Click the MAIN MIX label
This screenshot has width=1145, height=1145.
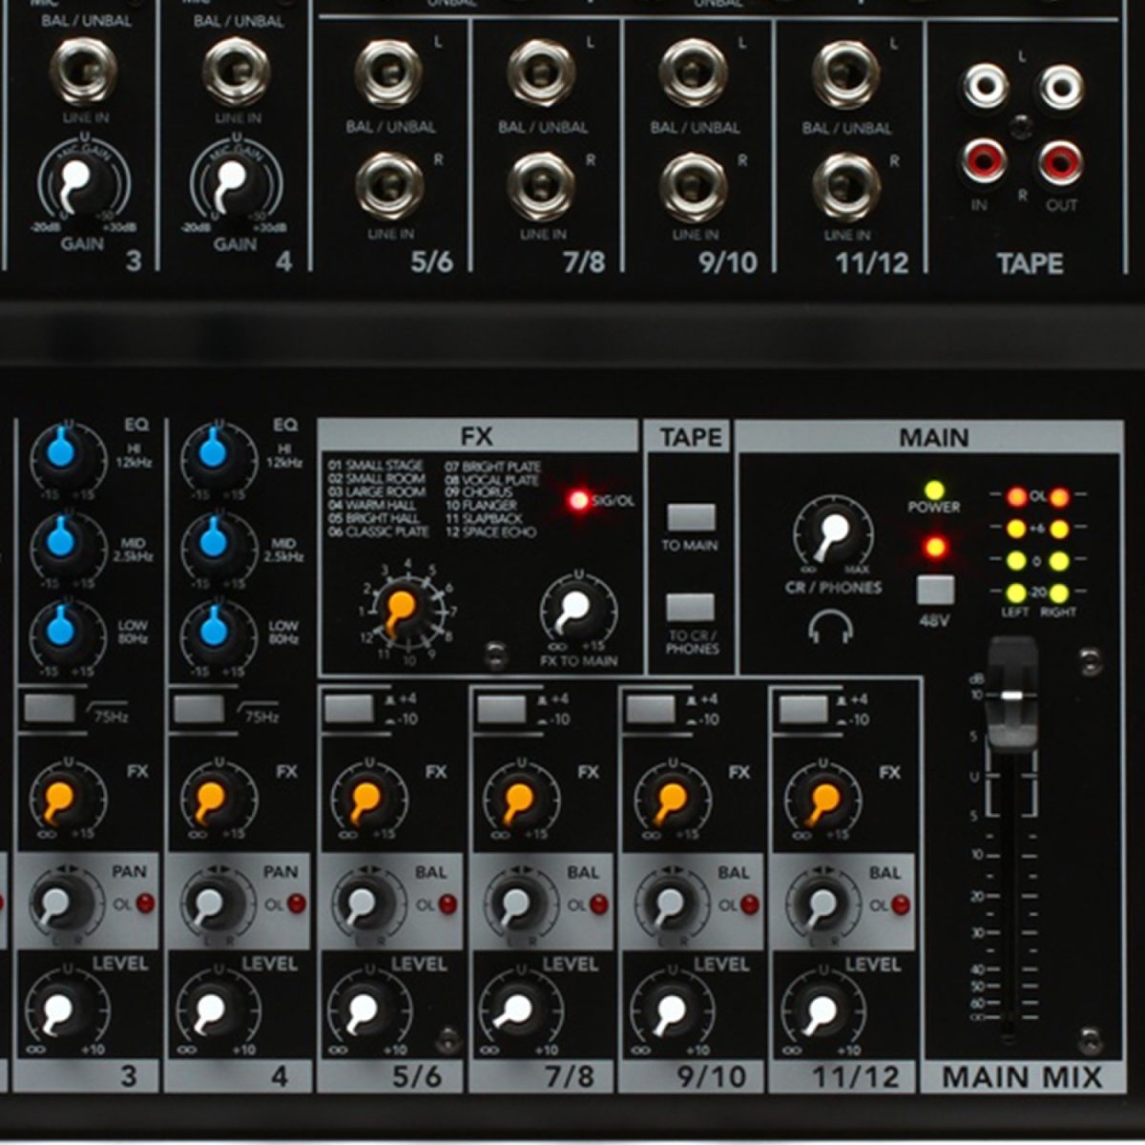click(x=1022, y=1077)
